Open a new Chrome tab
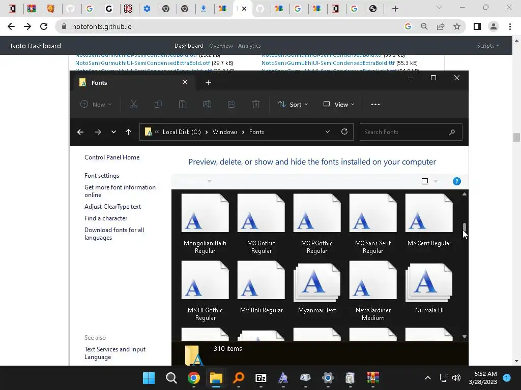The image size is (521, 390). pyautogui.click(x=395, y=9)
